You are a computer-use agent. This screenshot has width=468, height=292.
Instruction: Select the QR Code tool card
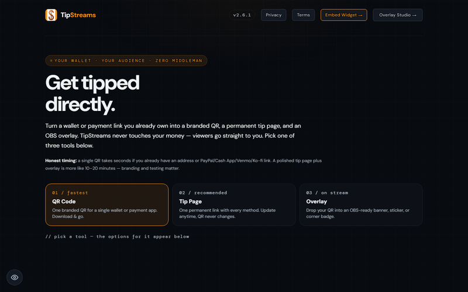click(x=107, y=205)
